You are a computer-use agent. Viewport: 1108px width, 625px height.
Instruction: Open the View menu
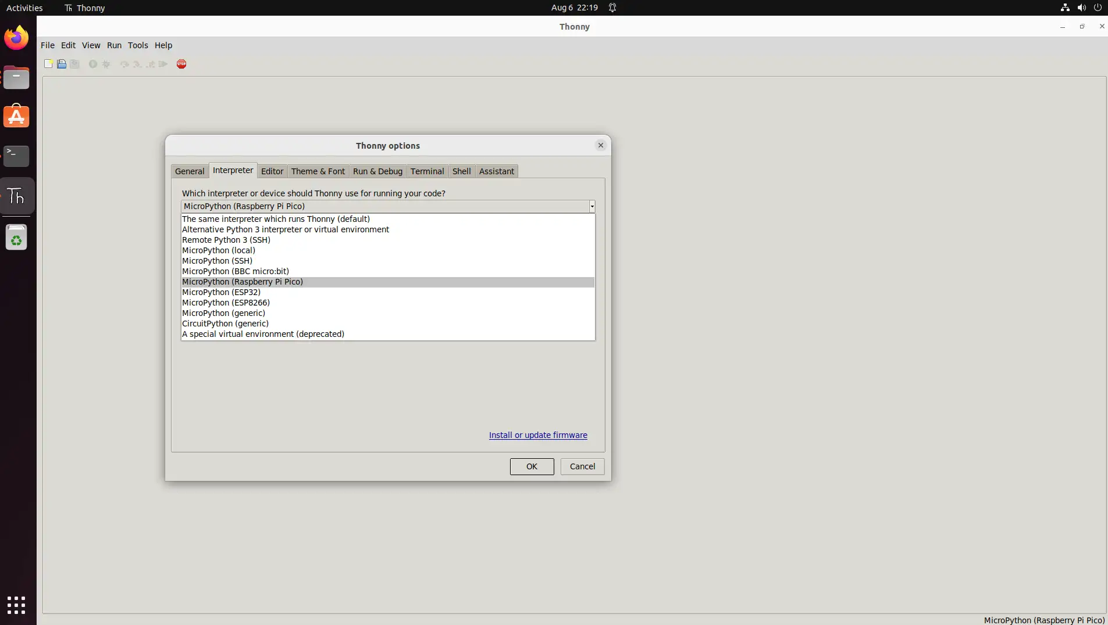coord(91,45)
